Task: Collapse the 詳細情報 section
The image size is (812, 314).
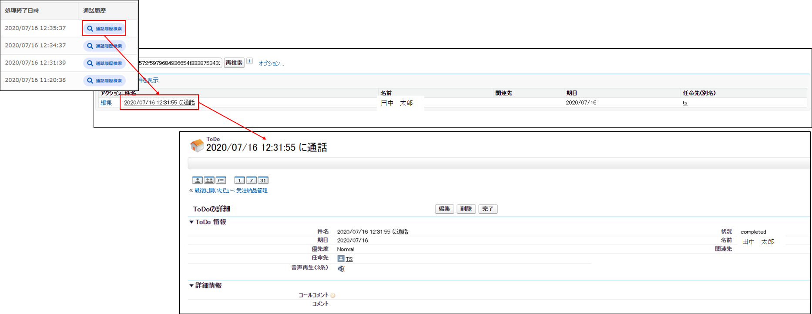Action: (191, 286)
